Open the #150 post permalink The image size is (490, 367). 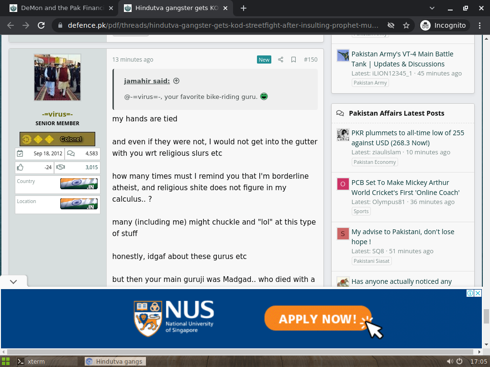[311, 60]
